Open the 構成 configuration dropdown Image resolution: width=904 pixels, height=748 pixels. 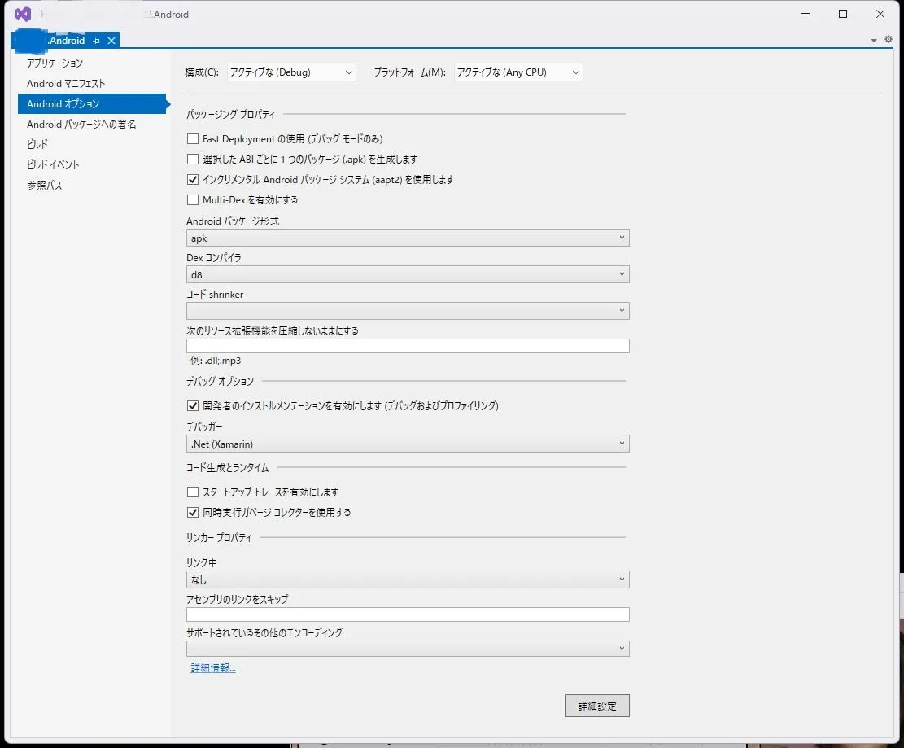click(291, 72)
